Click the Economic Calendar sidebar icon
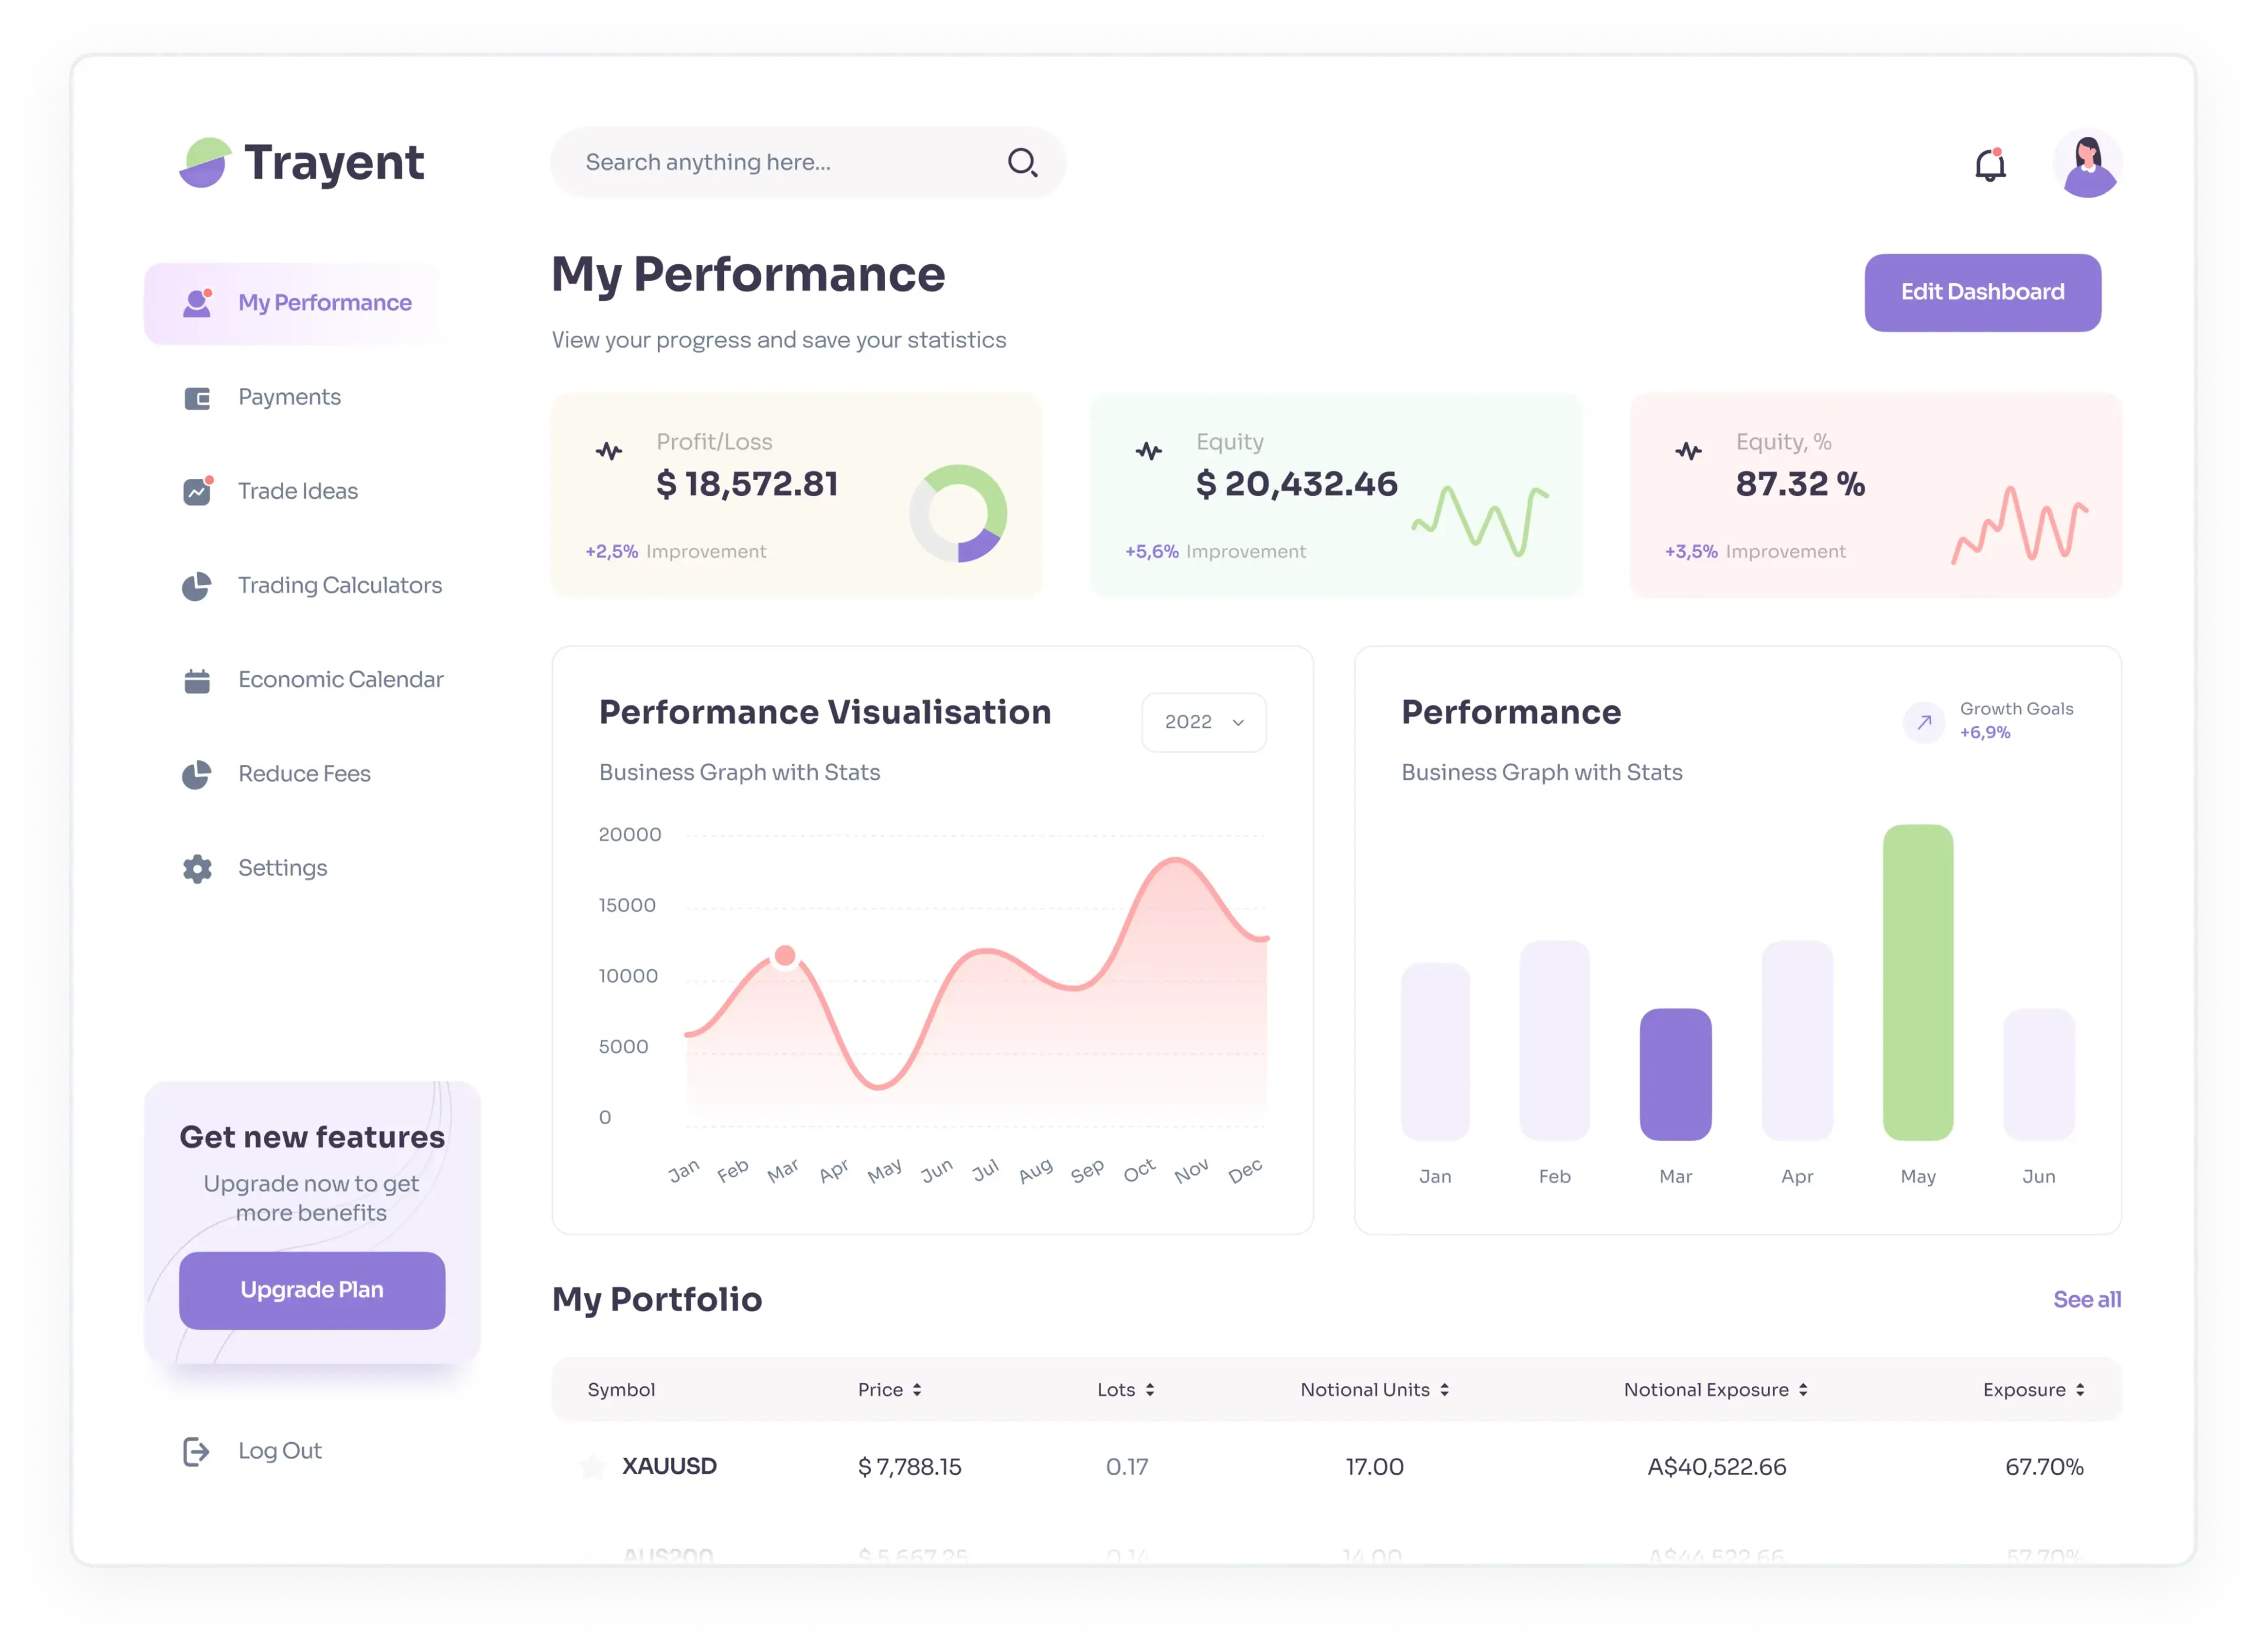The height and width of the screenshot is (1652, 2266). pos(197,678)
